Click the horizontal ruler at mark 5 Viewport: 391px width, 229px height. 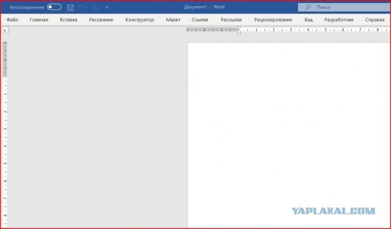[326, 30]
